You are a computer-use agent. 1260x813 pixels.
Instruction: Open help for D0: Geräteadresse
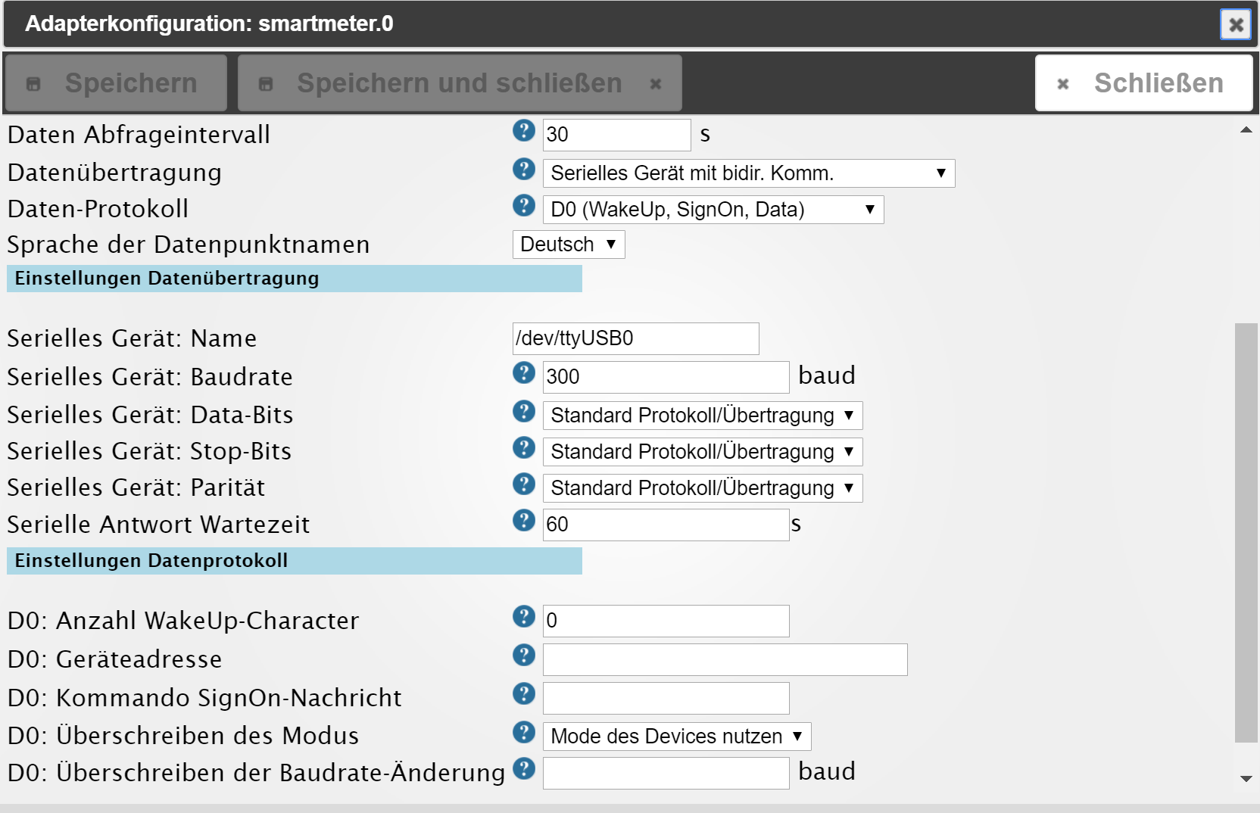click(523, 655)
